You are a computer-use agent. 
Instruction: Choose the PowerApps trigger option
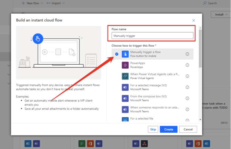[x=152, y=65]
